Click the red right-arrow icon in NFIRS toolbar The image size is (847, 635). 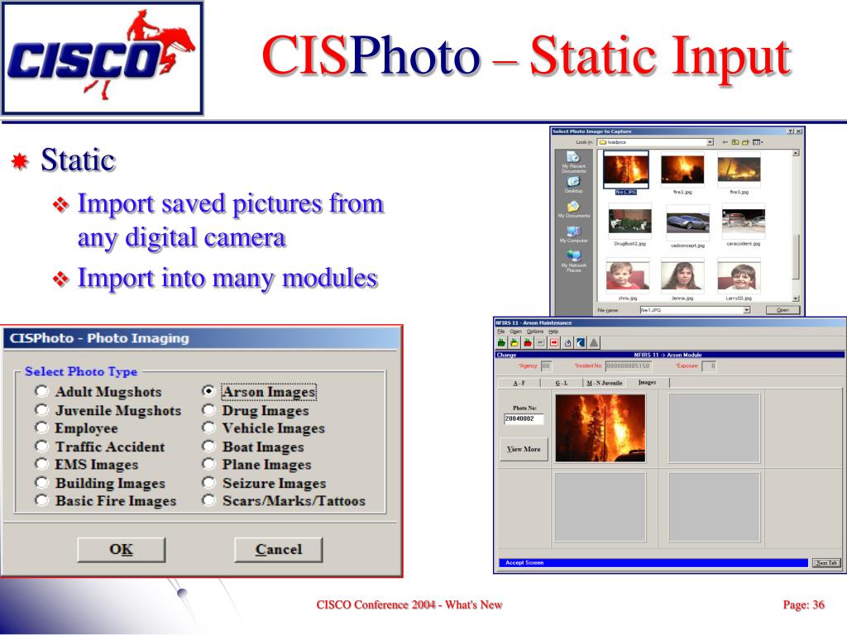[x=553, y=342]
